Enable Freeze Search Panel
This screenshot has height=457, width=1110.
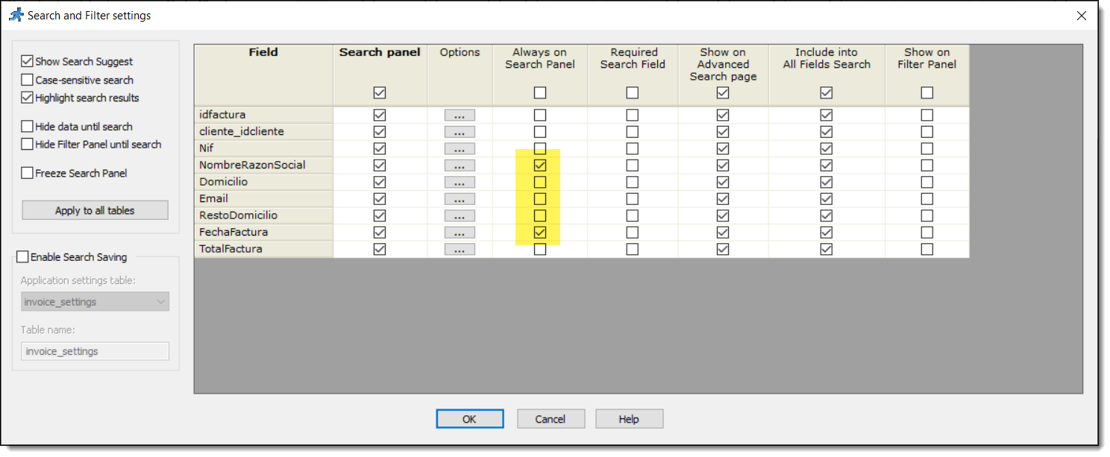coord(28,172)
